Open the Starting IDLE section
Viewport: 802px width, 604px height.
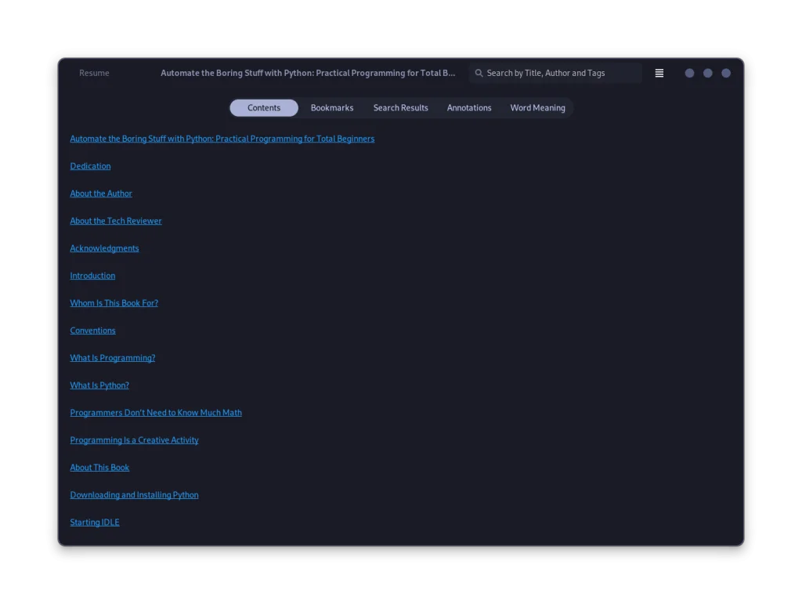[94, 522]
